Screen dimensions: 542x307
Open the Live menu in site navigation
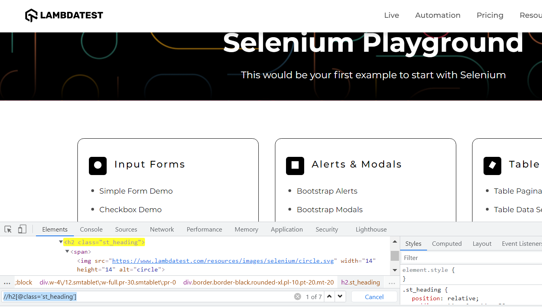[x=391, y=15]
